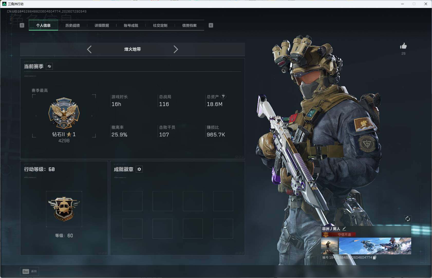Open the 个人信息 tab
The height and width of the screenshot is (278, 432).
43,25
